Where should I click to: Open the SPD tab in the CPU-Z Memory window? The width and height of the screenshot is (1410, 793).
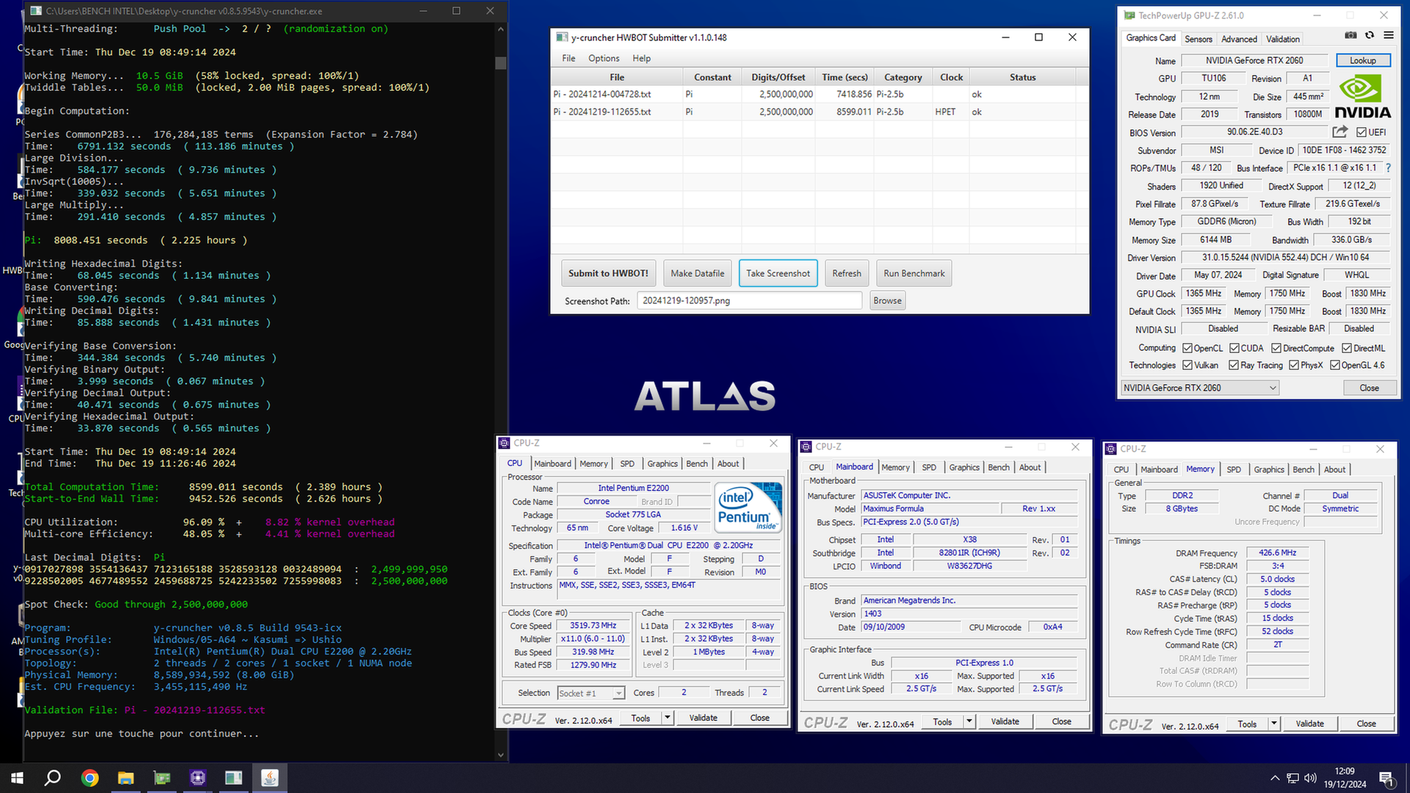[1234, 469]
